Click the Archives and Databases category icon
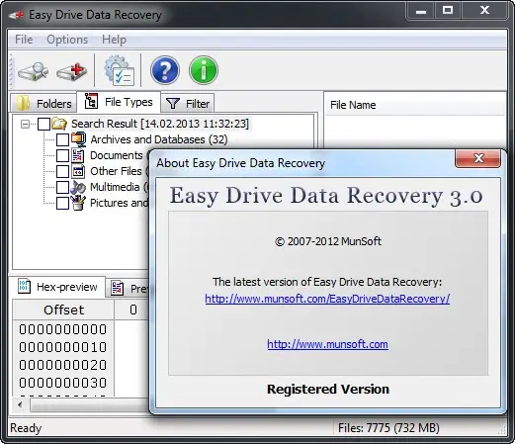515x444 pixels. 79,139
